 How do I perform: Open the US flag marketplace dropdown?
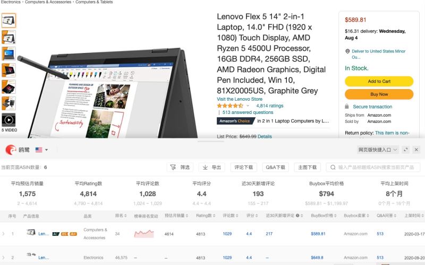click(42, 149)
